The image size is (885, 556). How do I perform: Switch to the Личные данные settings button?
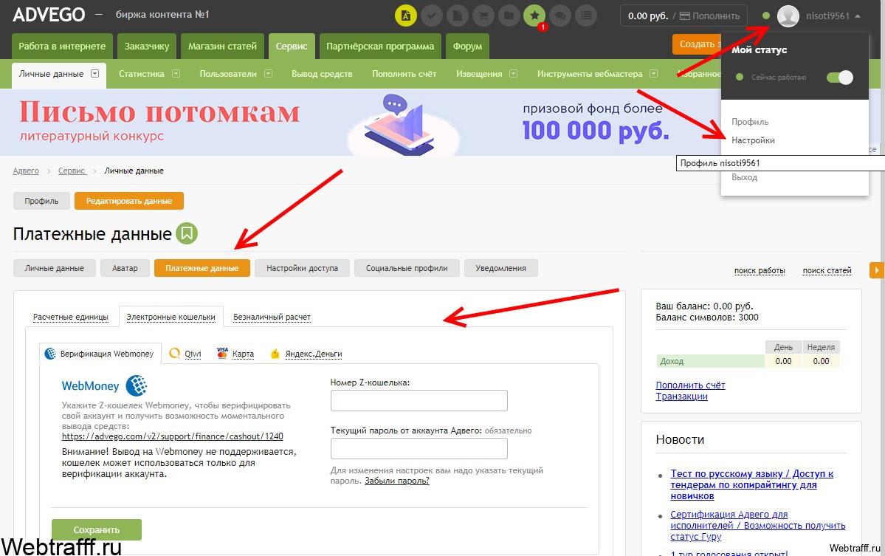tap(54, 268)
